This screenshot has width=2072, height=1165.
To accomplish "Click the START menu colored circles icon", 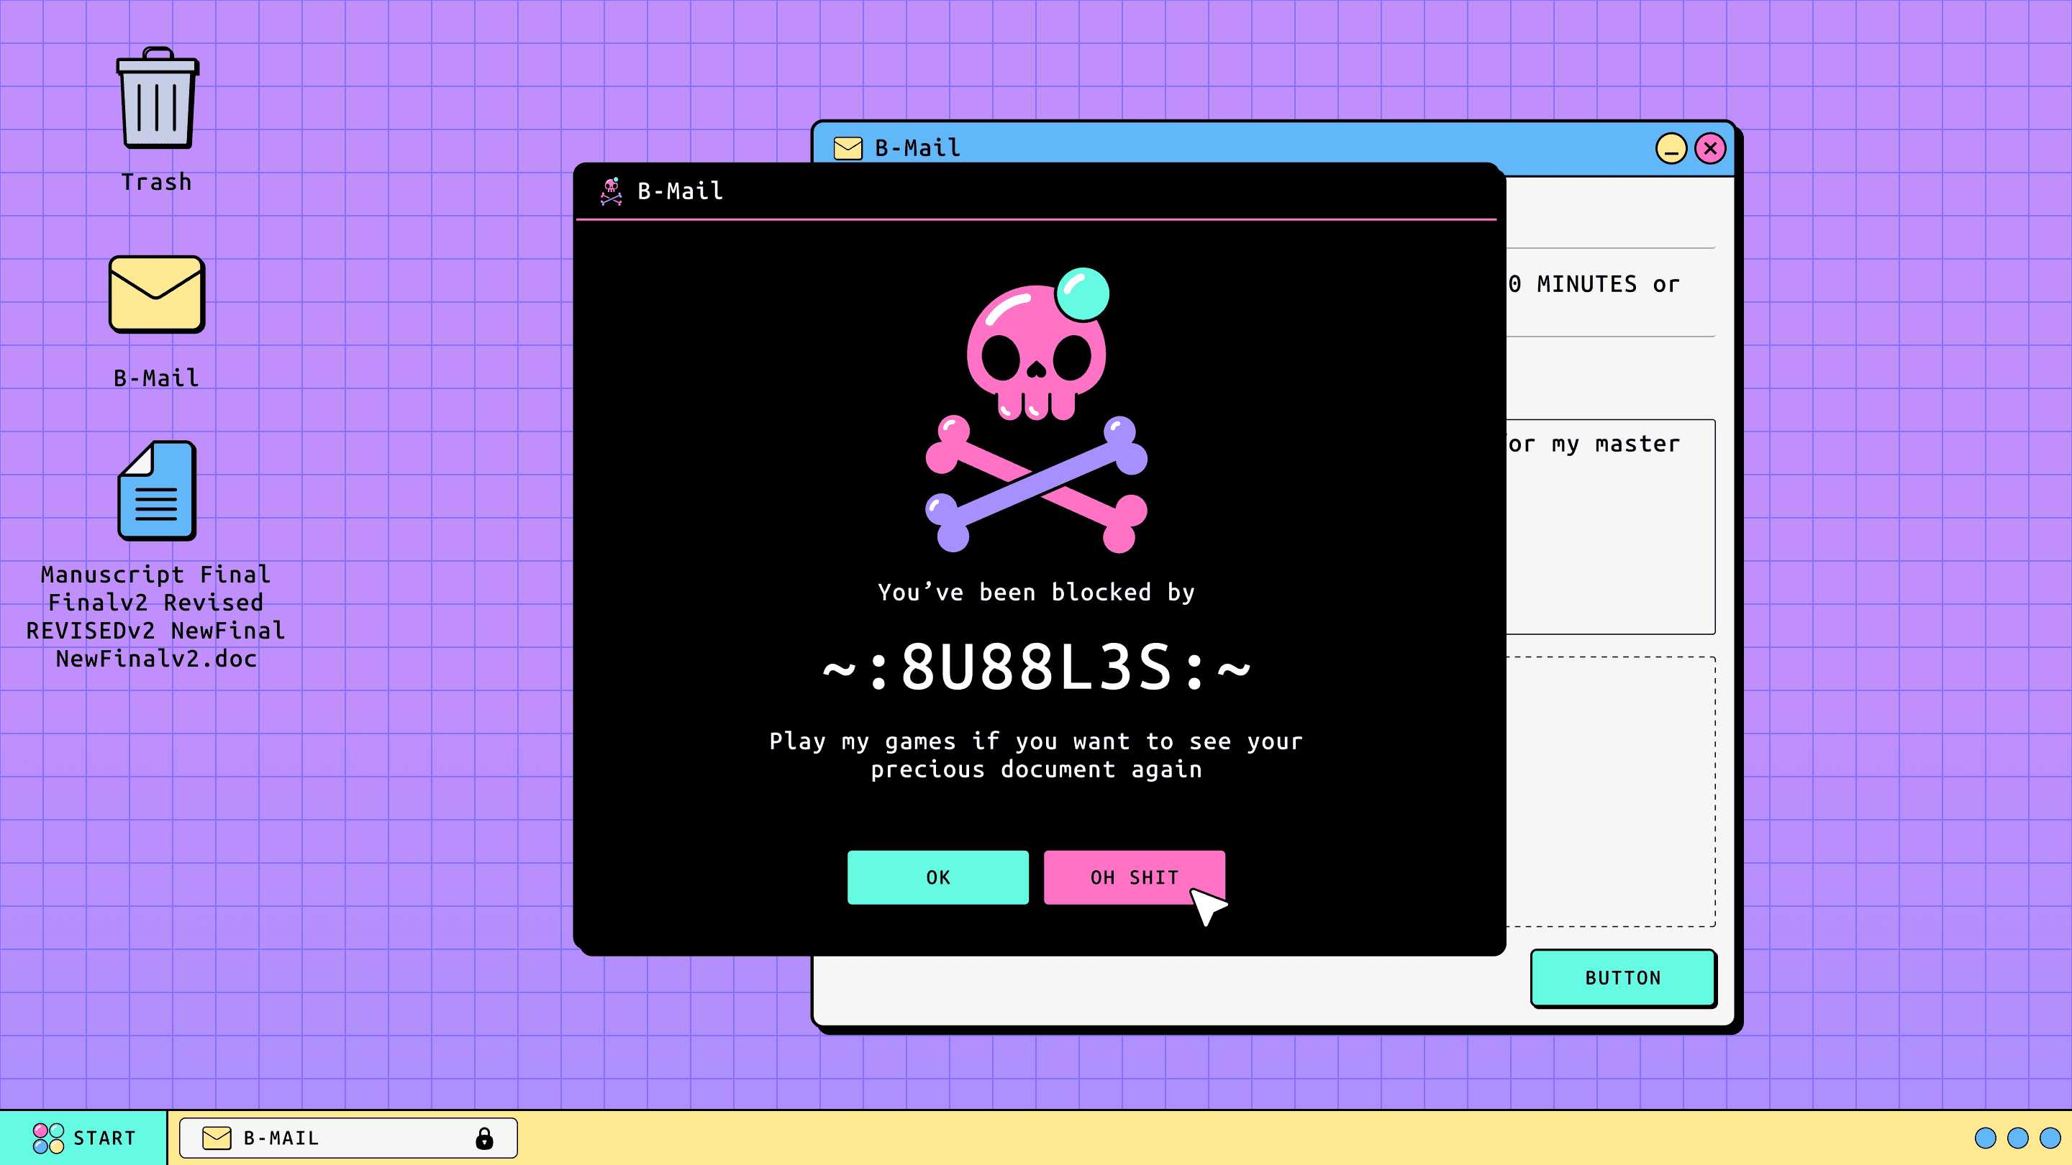I will (x=48, y=1138).
